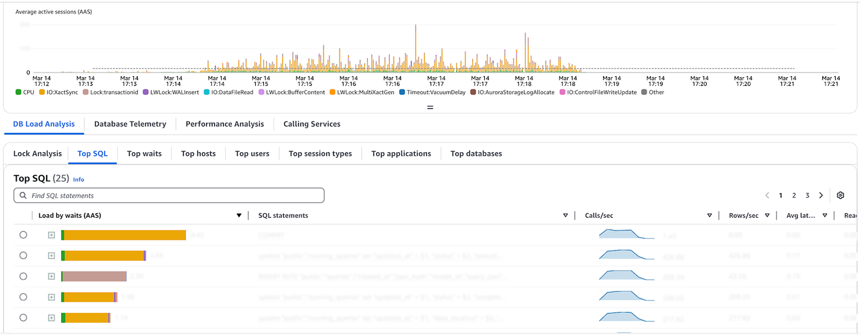Click the search magnifier icon in Find SQL
The width and height of the screenshot is (860, 335).
pyautogui.click(x=23, y=196)
